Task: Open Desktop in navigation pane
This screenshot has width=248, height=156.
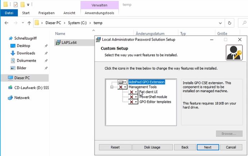Action: pyautogui.click(x=23, y=46)
